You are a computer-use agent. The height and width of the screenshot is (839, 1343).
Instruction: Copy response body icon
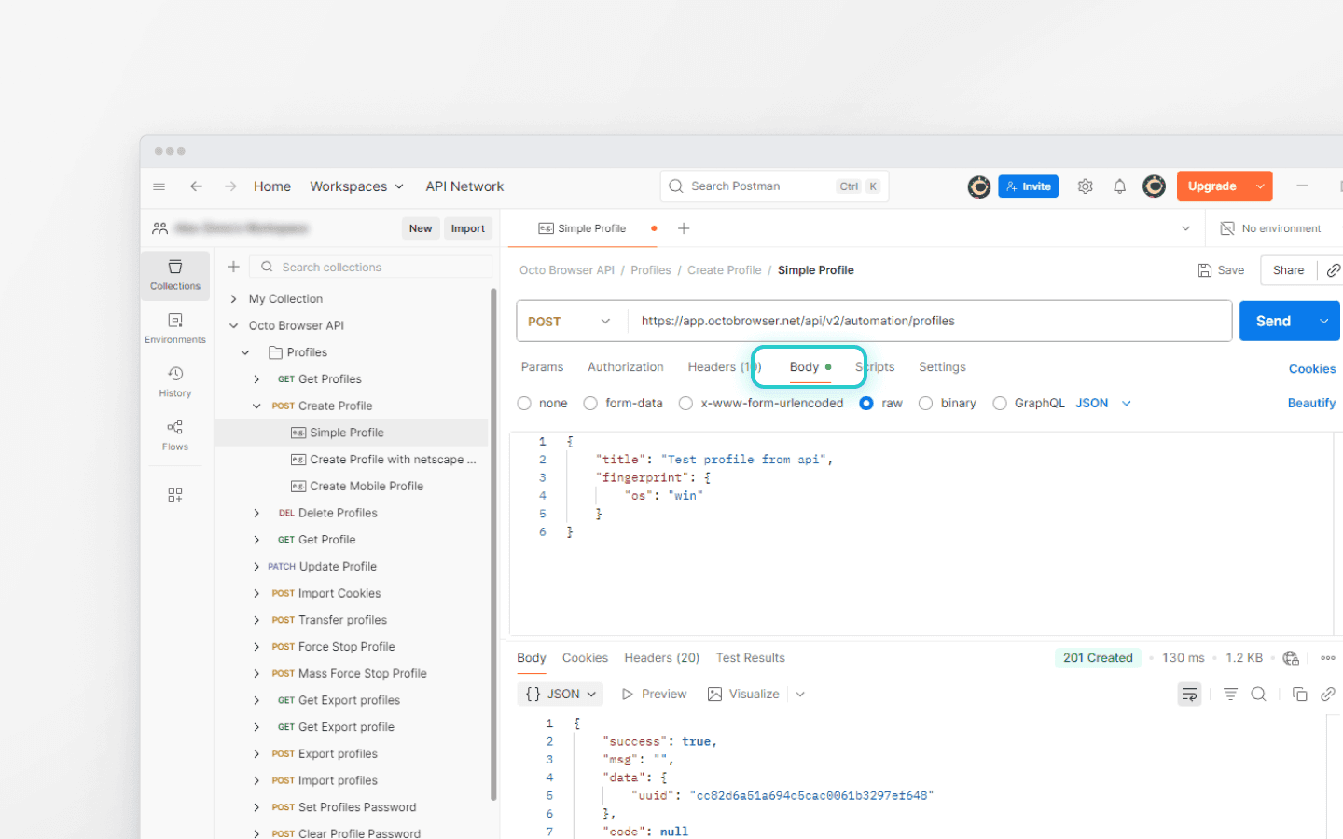[x=1299, y=694]
